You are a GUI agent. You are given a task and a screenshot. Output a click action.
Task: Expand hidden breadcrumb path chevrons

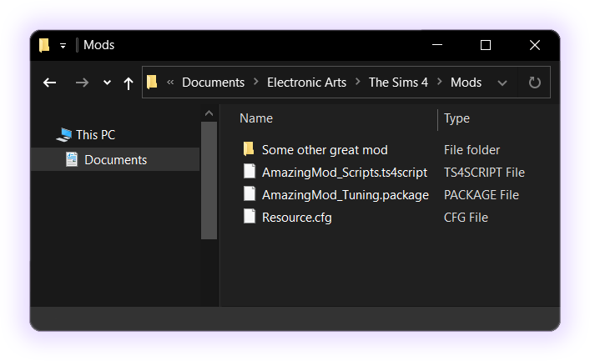170,82
